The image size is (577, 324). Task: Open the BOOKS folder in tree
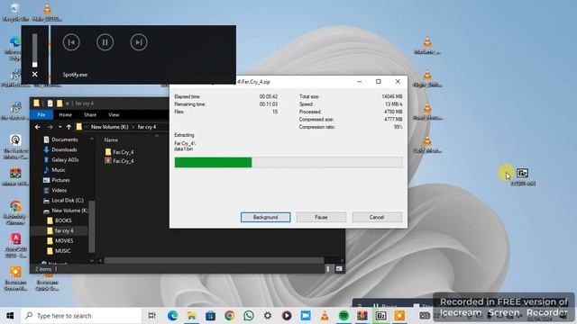point(63,220)
